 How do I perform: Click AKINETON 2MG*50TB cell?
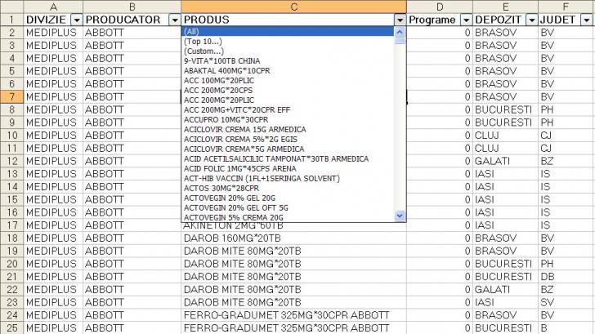293,227
